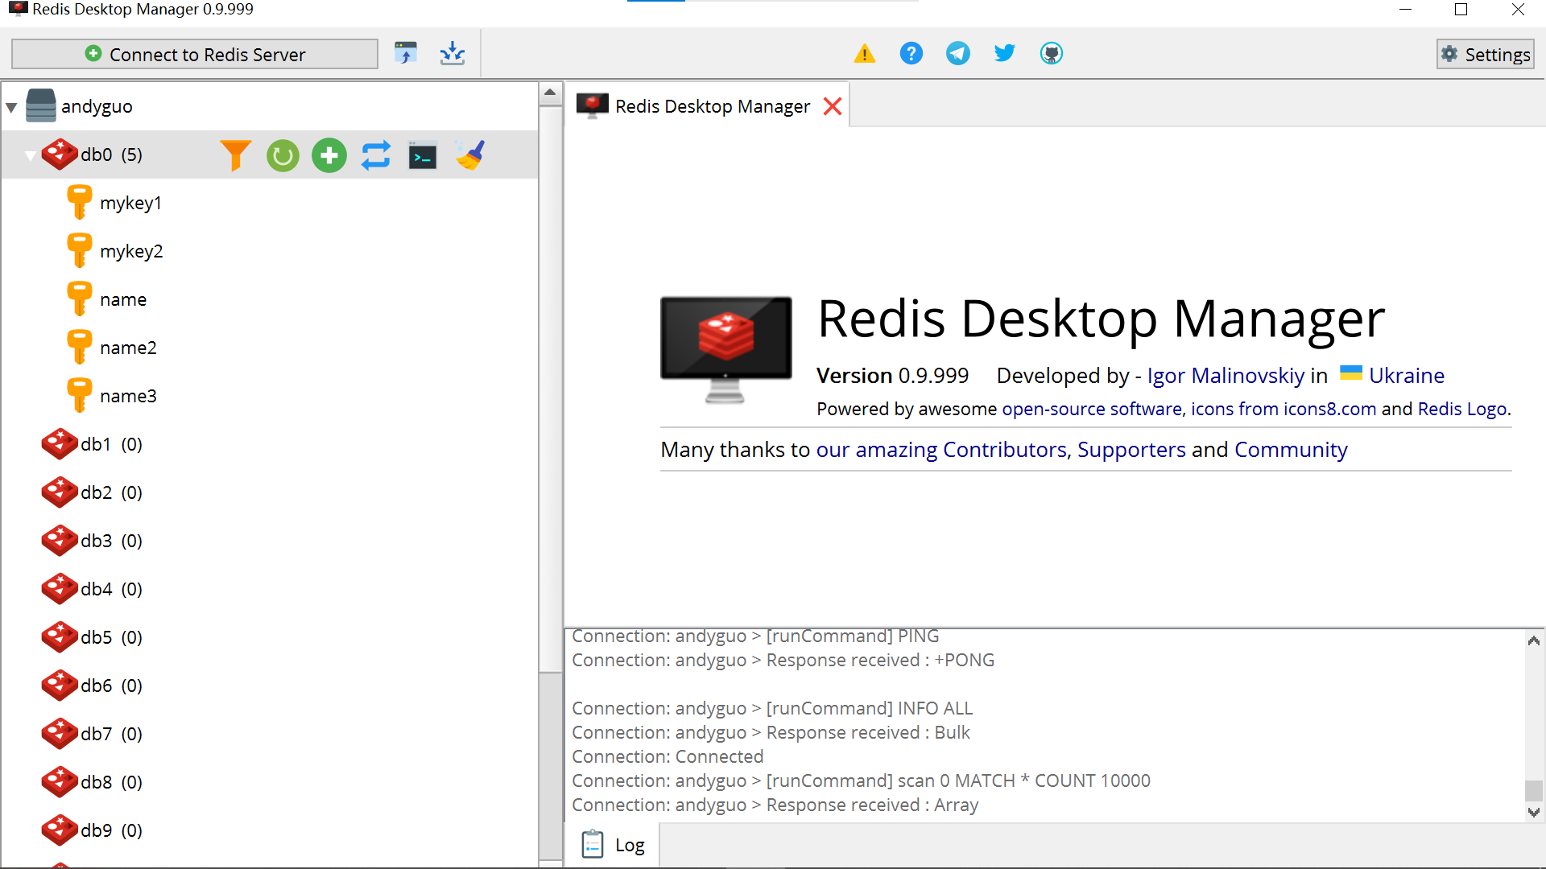This screenshot has height=869, width=1546.
Task: Click the orange filter icon on db0
Action: click(x=235, y=155)
